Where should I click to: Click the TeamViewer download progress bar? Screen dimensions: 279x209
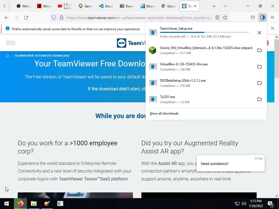point(204,32)
